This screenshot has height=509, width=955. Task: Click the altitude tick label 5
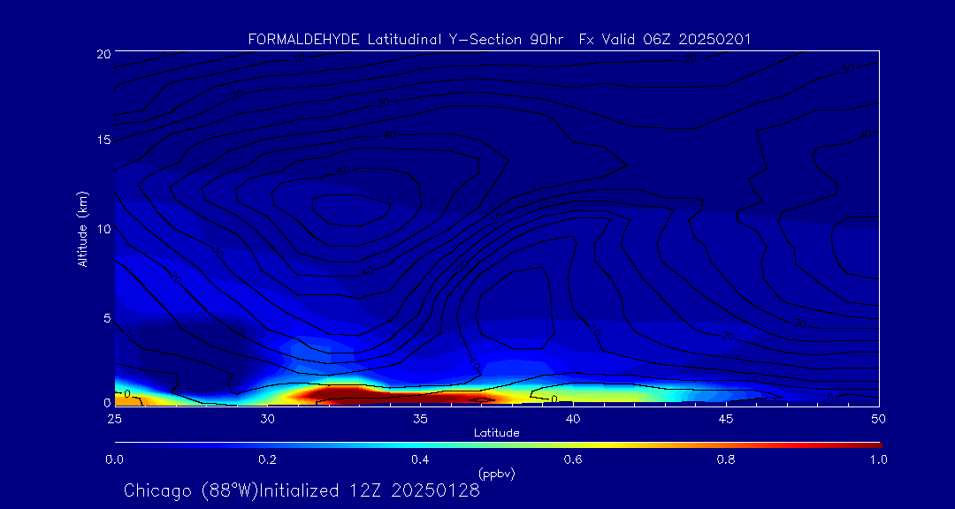tap(107, 318)
